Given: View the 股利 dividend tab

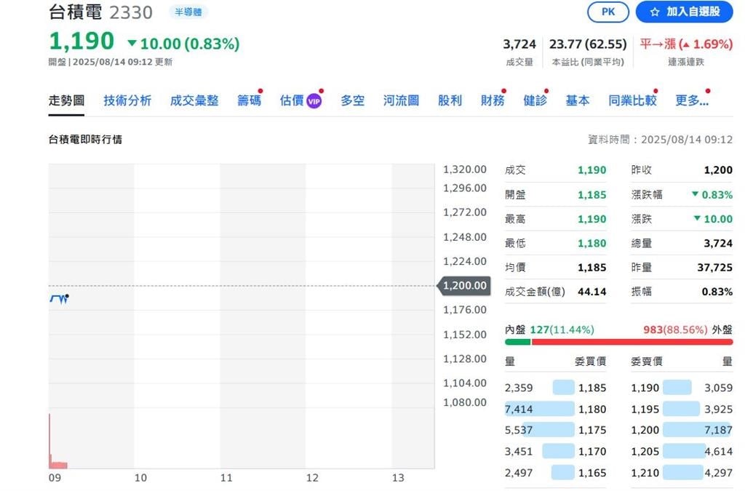Looking at the screenshot, I should click(x=449, y=101).
